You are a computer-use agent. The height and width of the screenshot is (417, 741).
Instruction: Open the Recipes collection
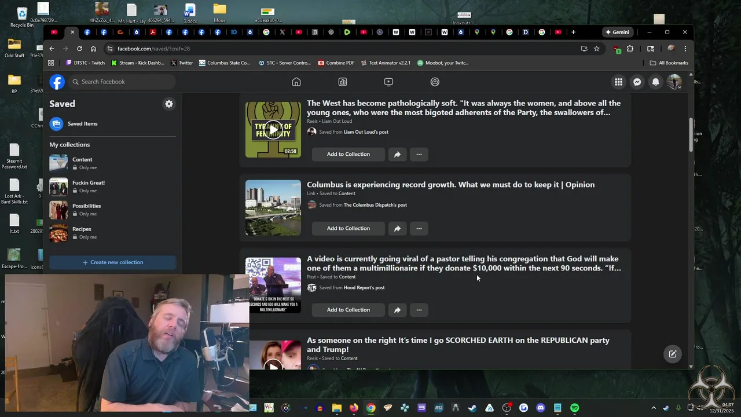(x=112, y=233)
